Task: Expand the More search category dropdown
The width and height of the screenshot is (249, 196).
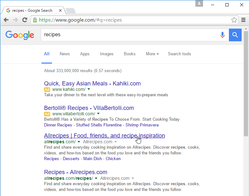Action: [152, 54]
